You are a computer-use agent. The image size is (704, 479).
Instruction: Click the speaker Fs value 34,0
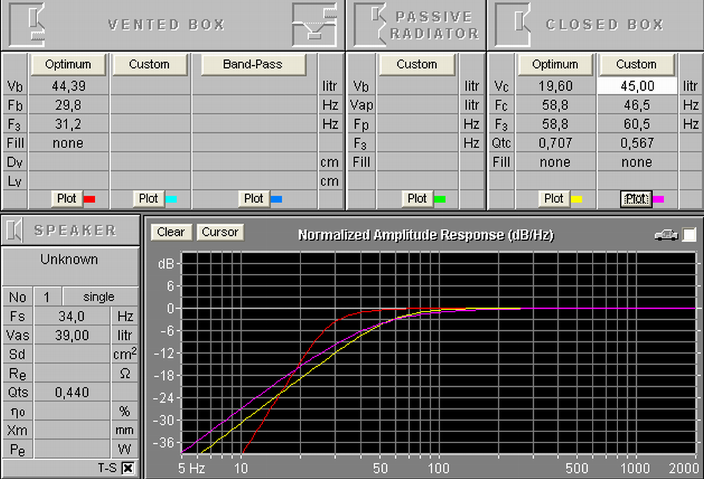coord(72,316)
